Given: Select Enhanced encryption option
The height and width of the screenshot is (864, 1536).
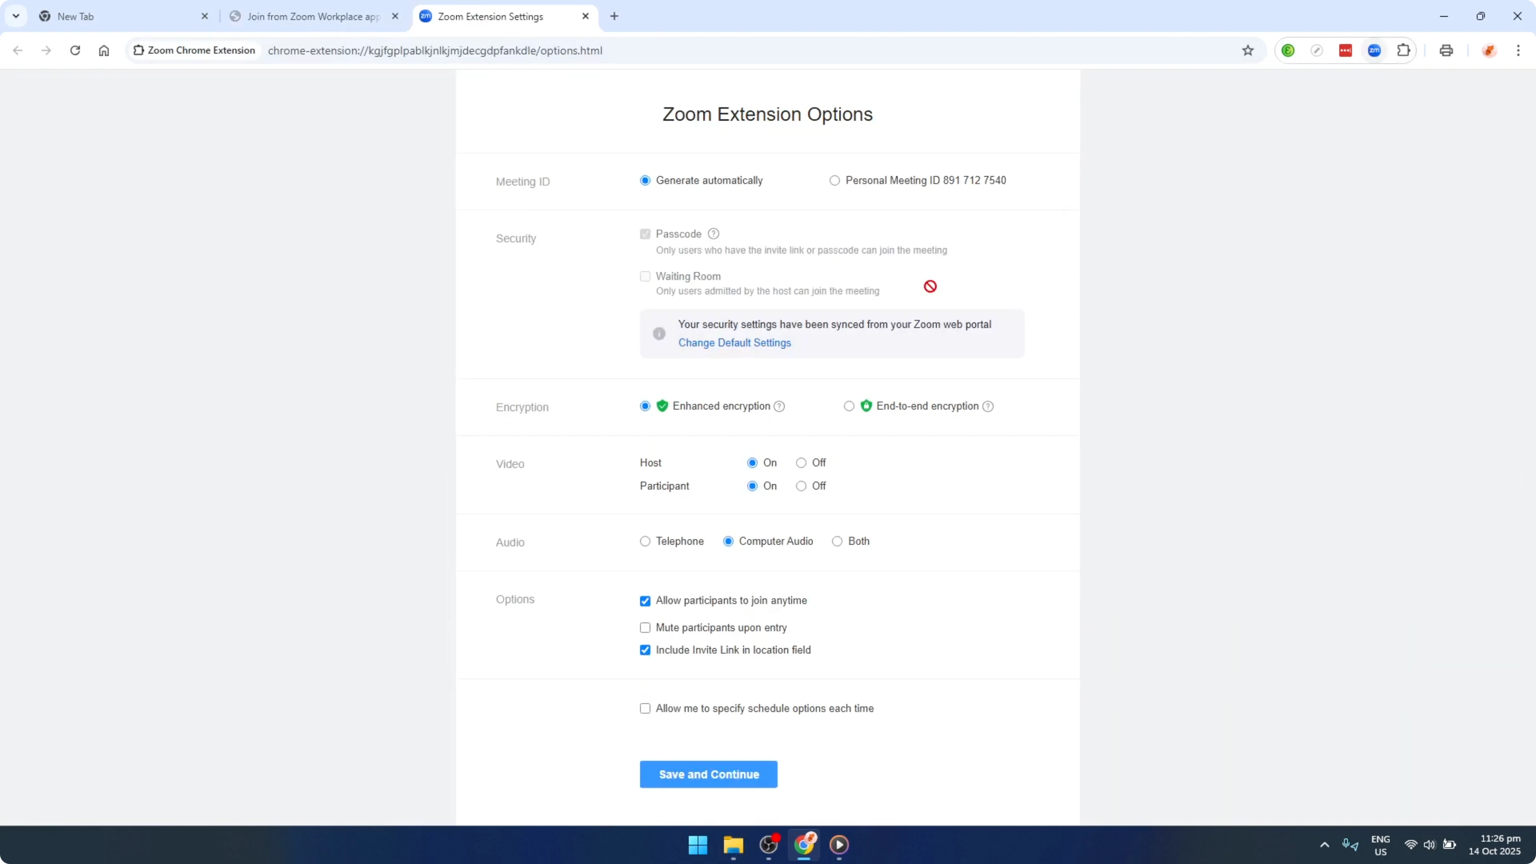Looking at the screenshot, I should (x=644, y=406).
